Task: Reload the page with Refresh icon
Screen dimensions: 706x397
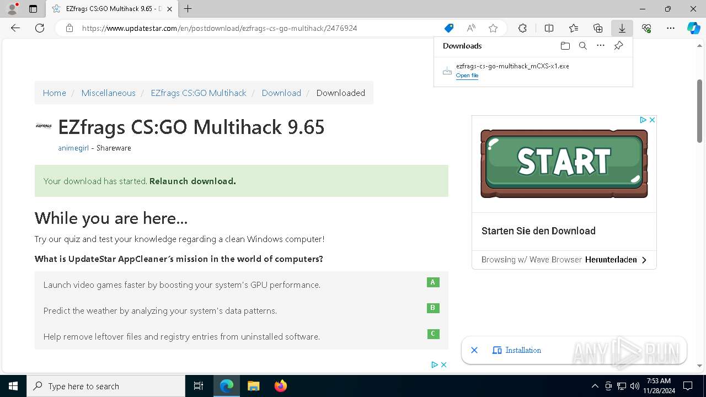Action: 40,28
